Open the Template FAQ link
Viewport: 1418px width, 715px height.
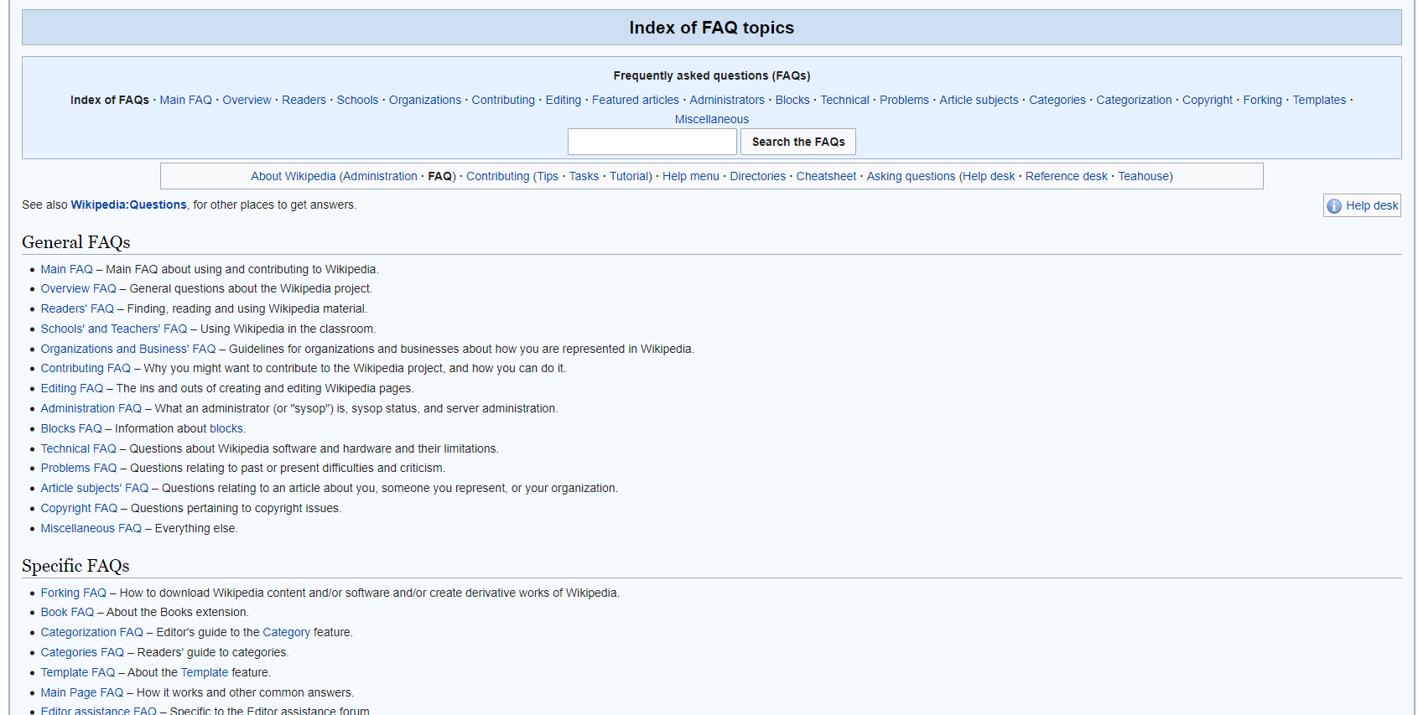78,672
